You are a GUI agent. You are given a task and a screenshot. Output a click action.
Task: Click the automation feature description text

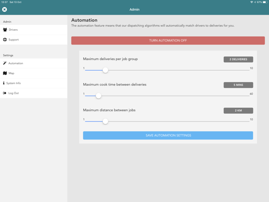(153, 25)
